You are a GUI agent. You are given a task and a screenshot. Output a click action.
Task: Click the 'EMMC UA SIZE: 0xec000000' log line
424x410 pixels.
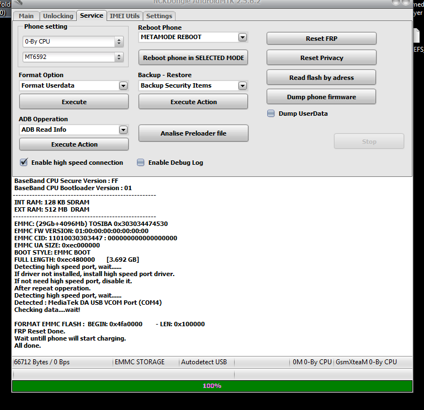57,245
